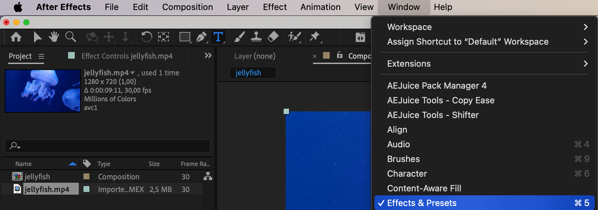Switch to the Project panel tab

coord(20,56)
